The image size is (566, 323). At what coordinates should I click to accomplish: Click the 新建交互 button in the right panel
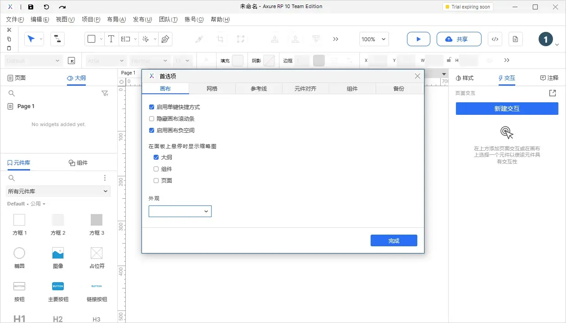point(507,108)
